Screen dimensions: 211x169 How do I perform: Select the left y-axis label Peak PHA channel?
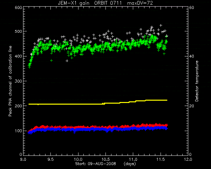pos(10,81)
